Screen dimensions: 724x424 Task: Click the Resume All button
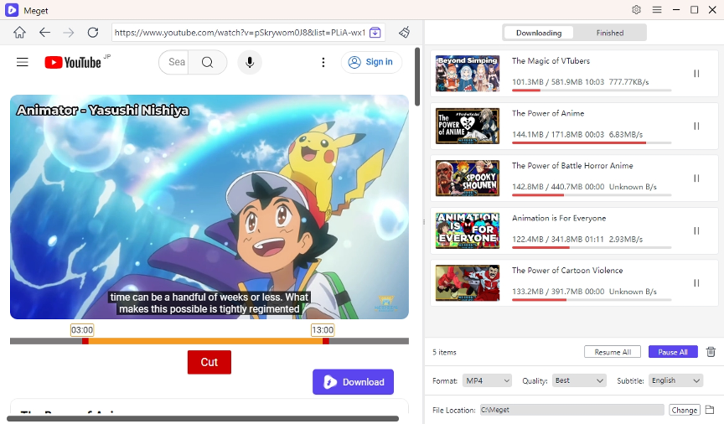tap(613, 352)
